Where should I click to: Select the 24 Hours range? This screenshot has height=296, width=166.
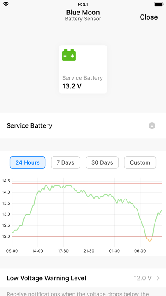coord(28,162)
